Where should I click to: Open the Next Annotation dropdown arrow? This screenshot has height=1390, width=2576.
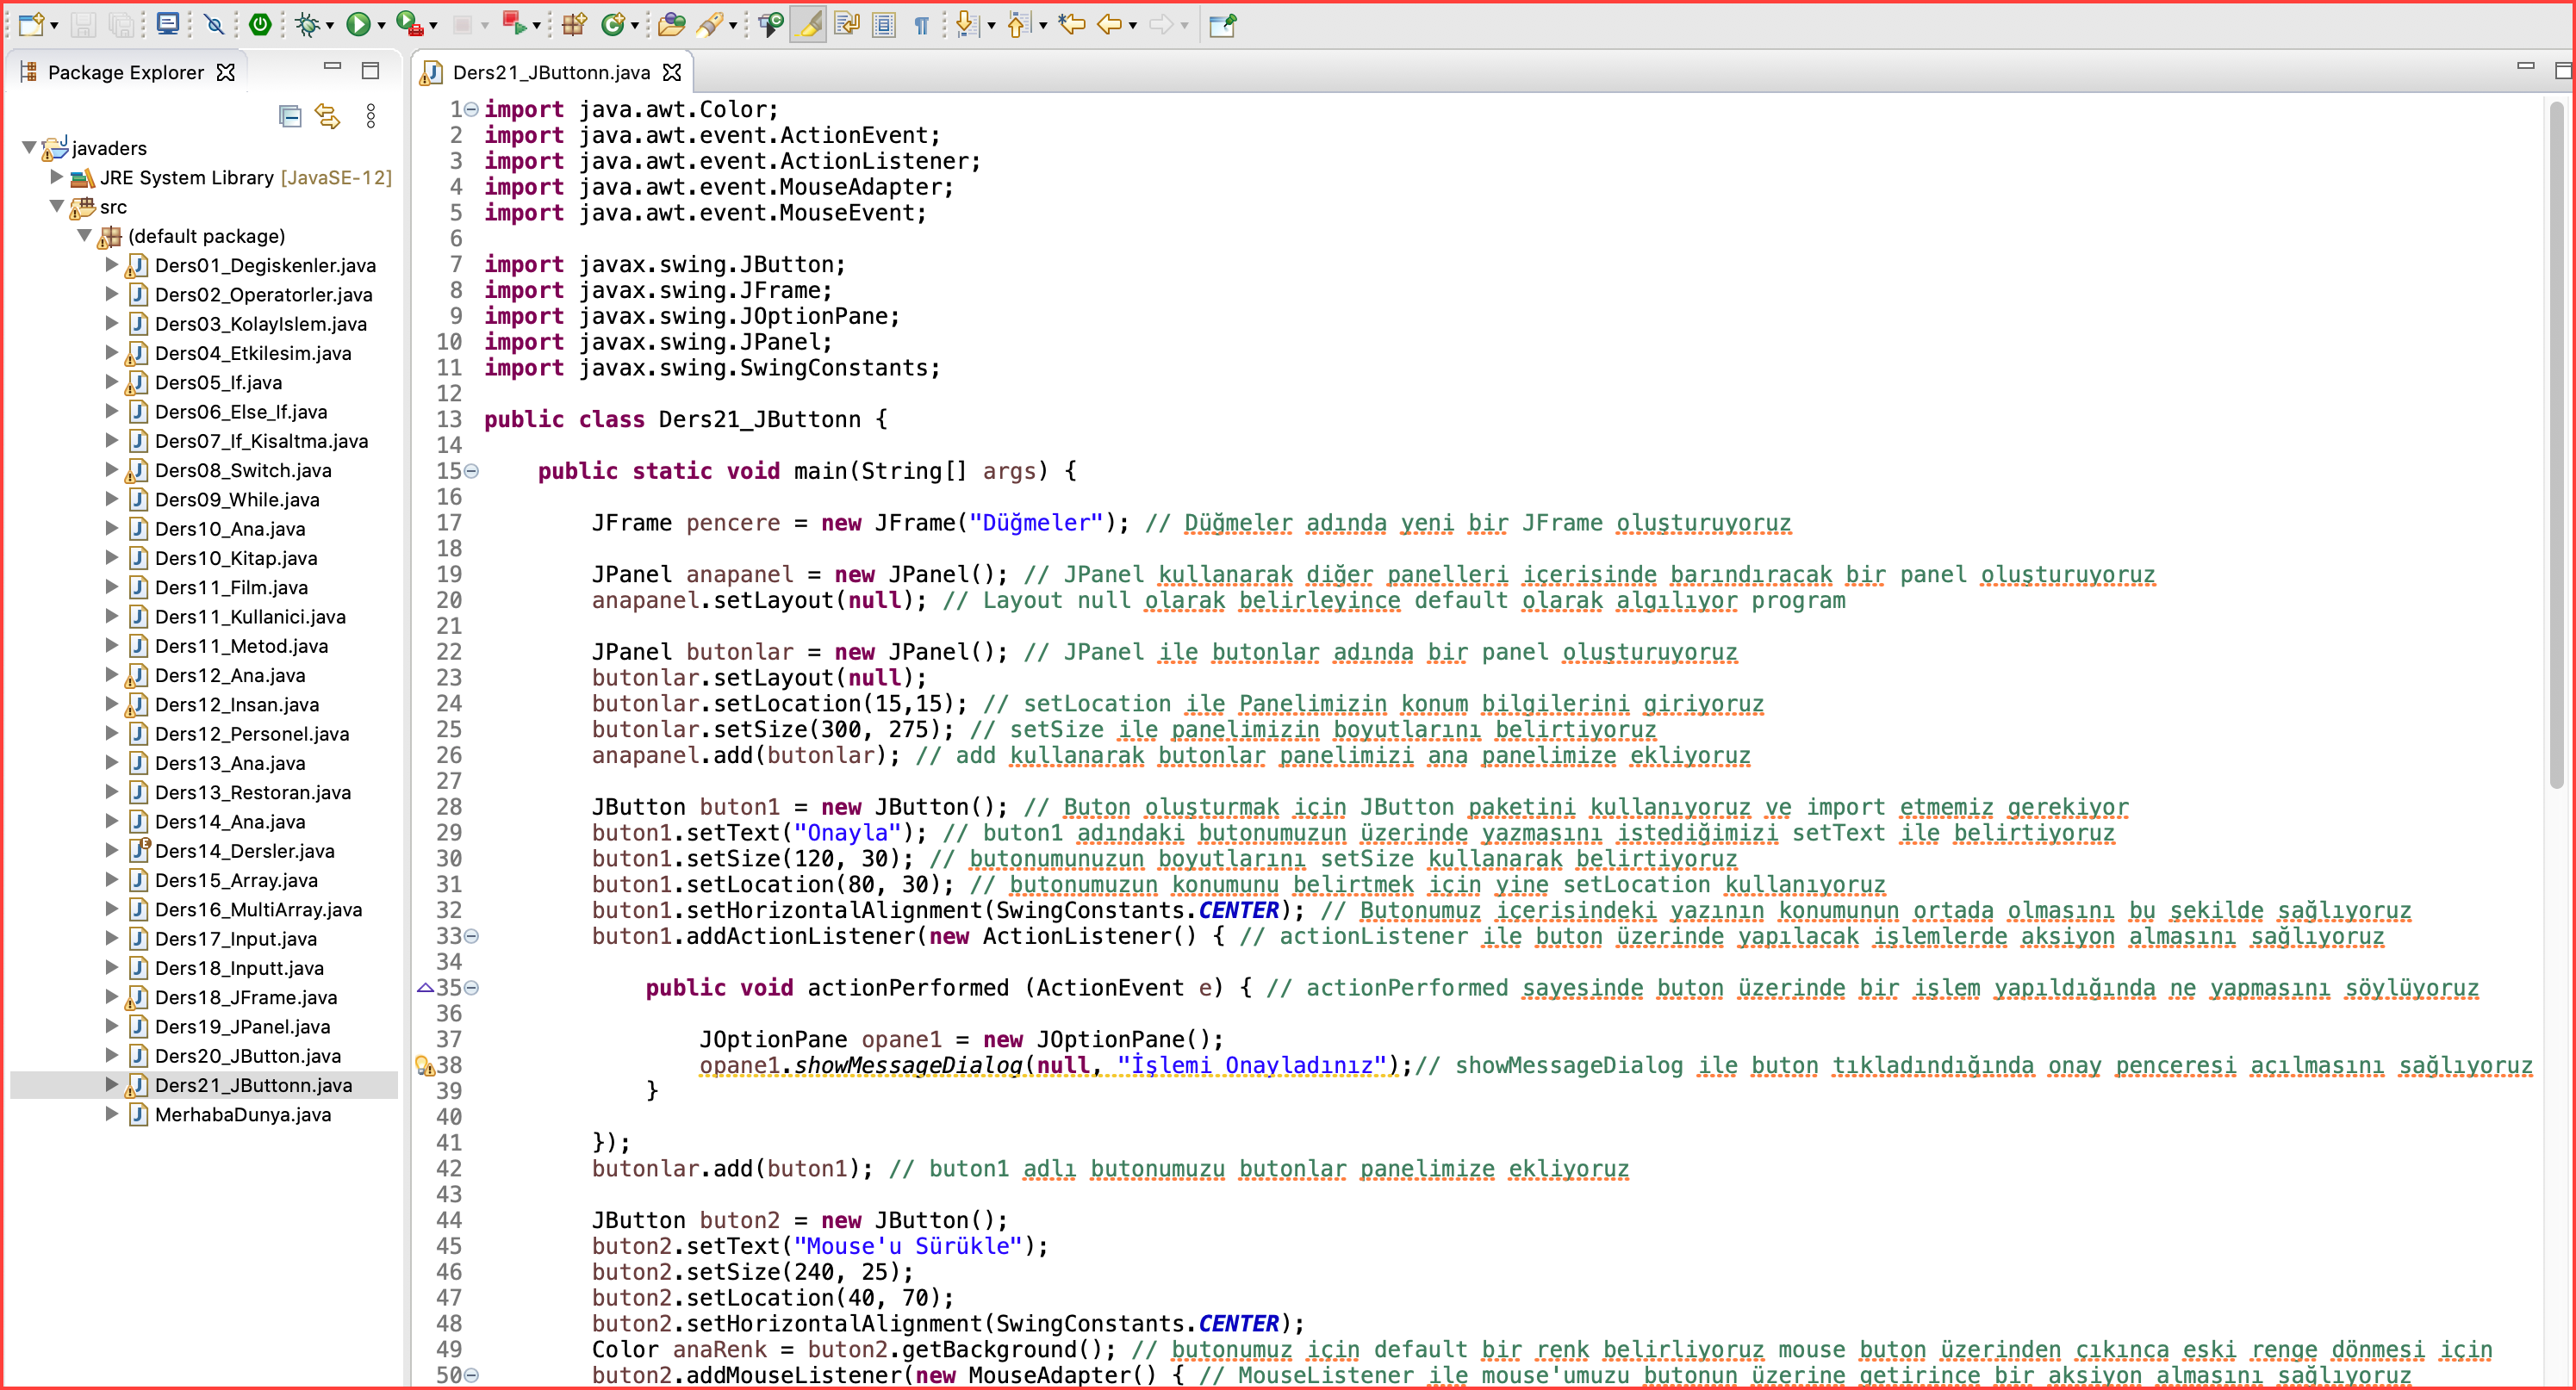(x=991, y=25)
